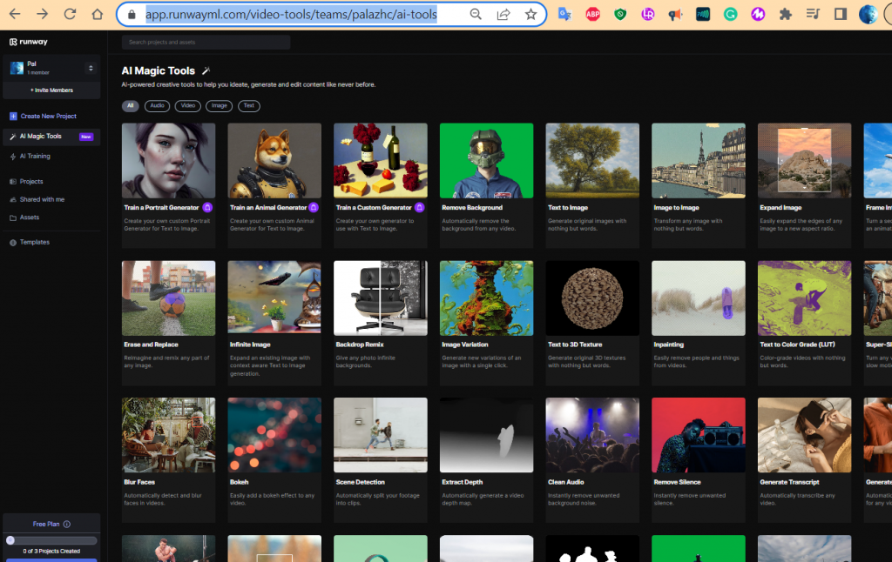892x562 pixels.
Task: Open the AdBlock Plus extension
Action: click(x=592, y=14)
